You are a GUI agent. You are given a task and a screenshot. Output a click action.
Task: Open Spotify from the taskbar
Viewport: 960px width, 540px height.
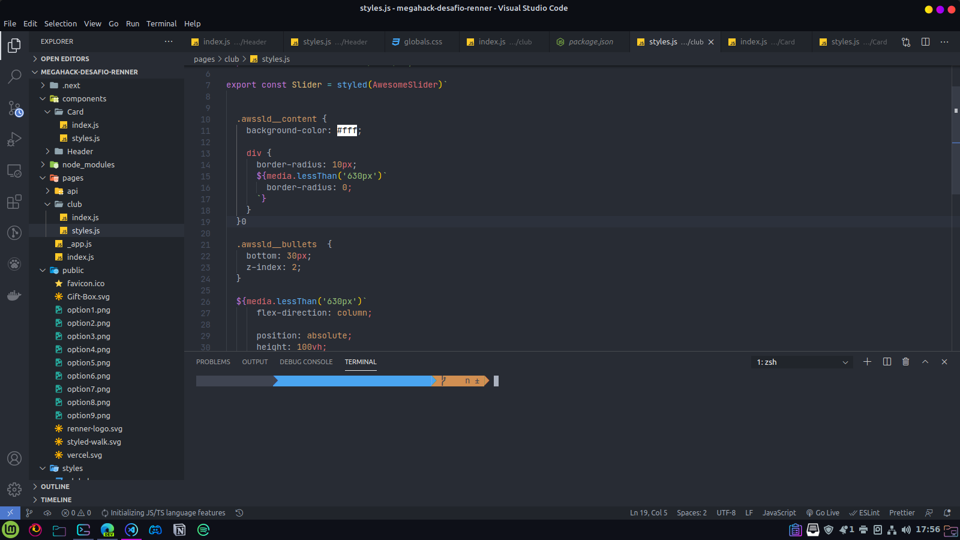pos(203,530)
